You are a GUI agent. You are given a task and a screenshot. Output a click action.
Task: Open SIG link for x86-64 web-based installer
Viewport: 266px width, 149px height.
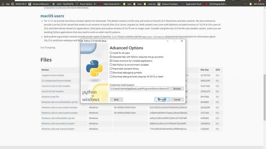(217, 113)
